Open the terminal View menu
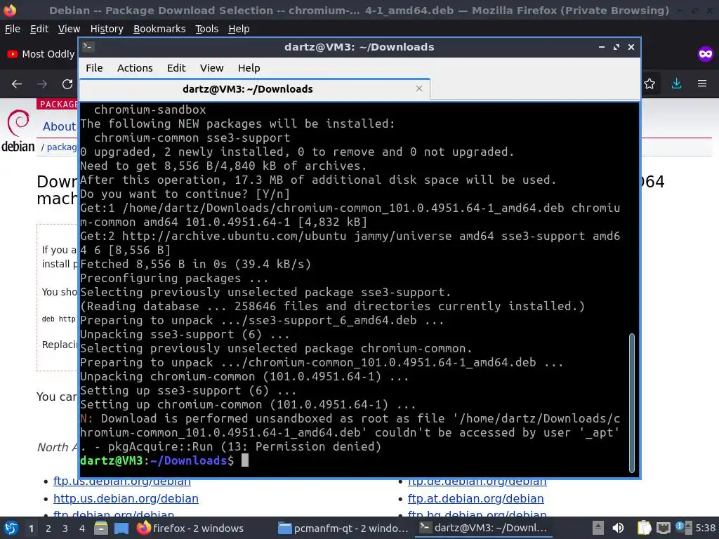The height and width of the screenshot is (539, 719). 211,68
